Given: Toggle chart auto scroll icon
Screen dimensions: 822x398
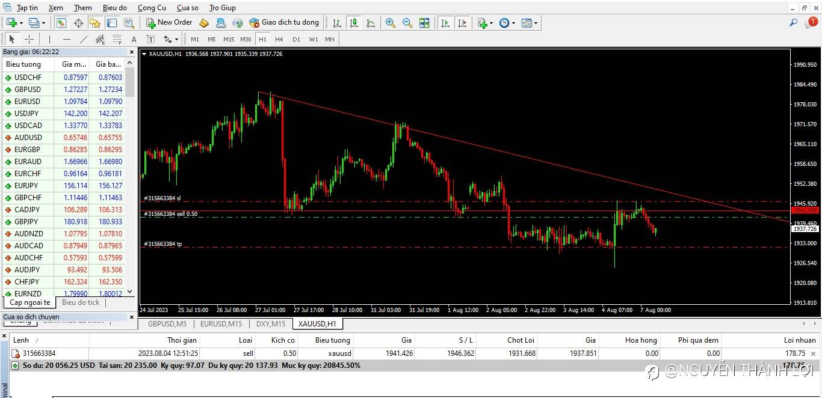Looking at the screenshot, I should click(445, 23).
